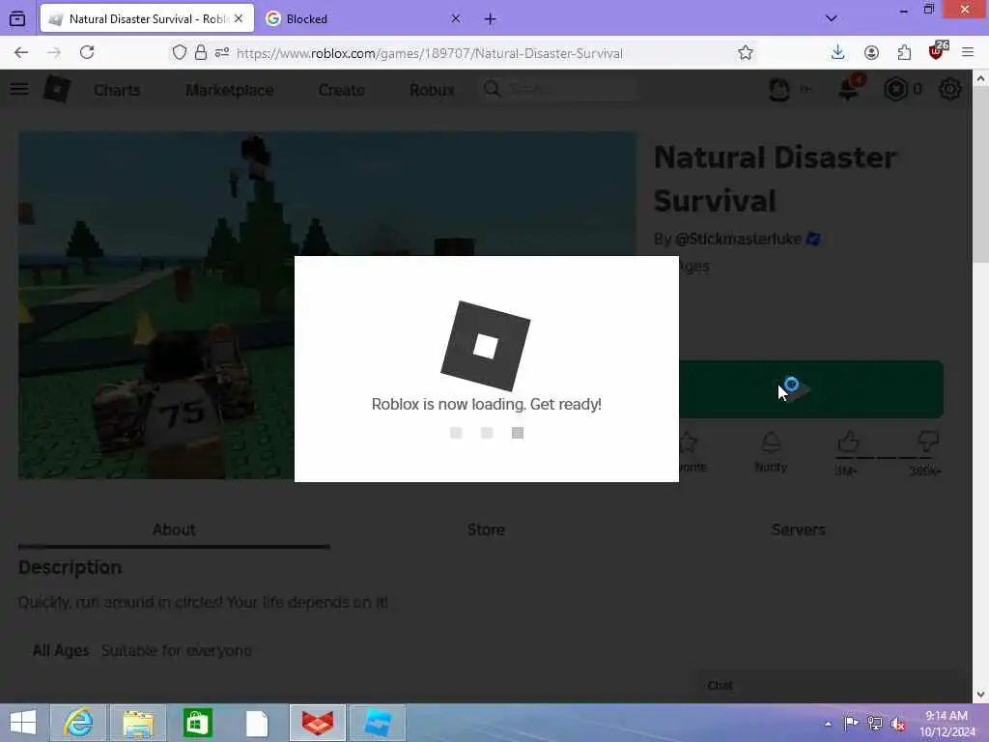989x742 pixels.
Task: Click the 'All Ages' label
Action: [61, 650]
